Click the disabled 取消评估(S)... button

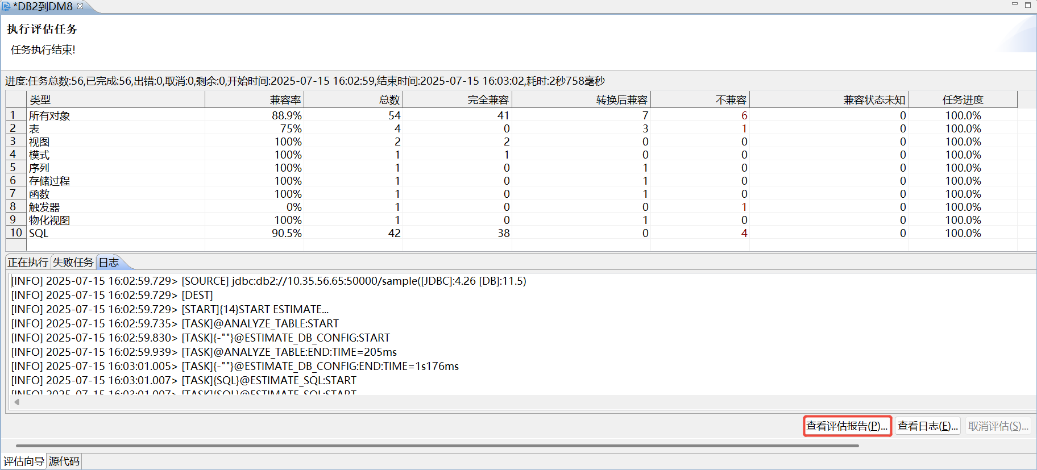(998, 426)
